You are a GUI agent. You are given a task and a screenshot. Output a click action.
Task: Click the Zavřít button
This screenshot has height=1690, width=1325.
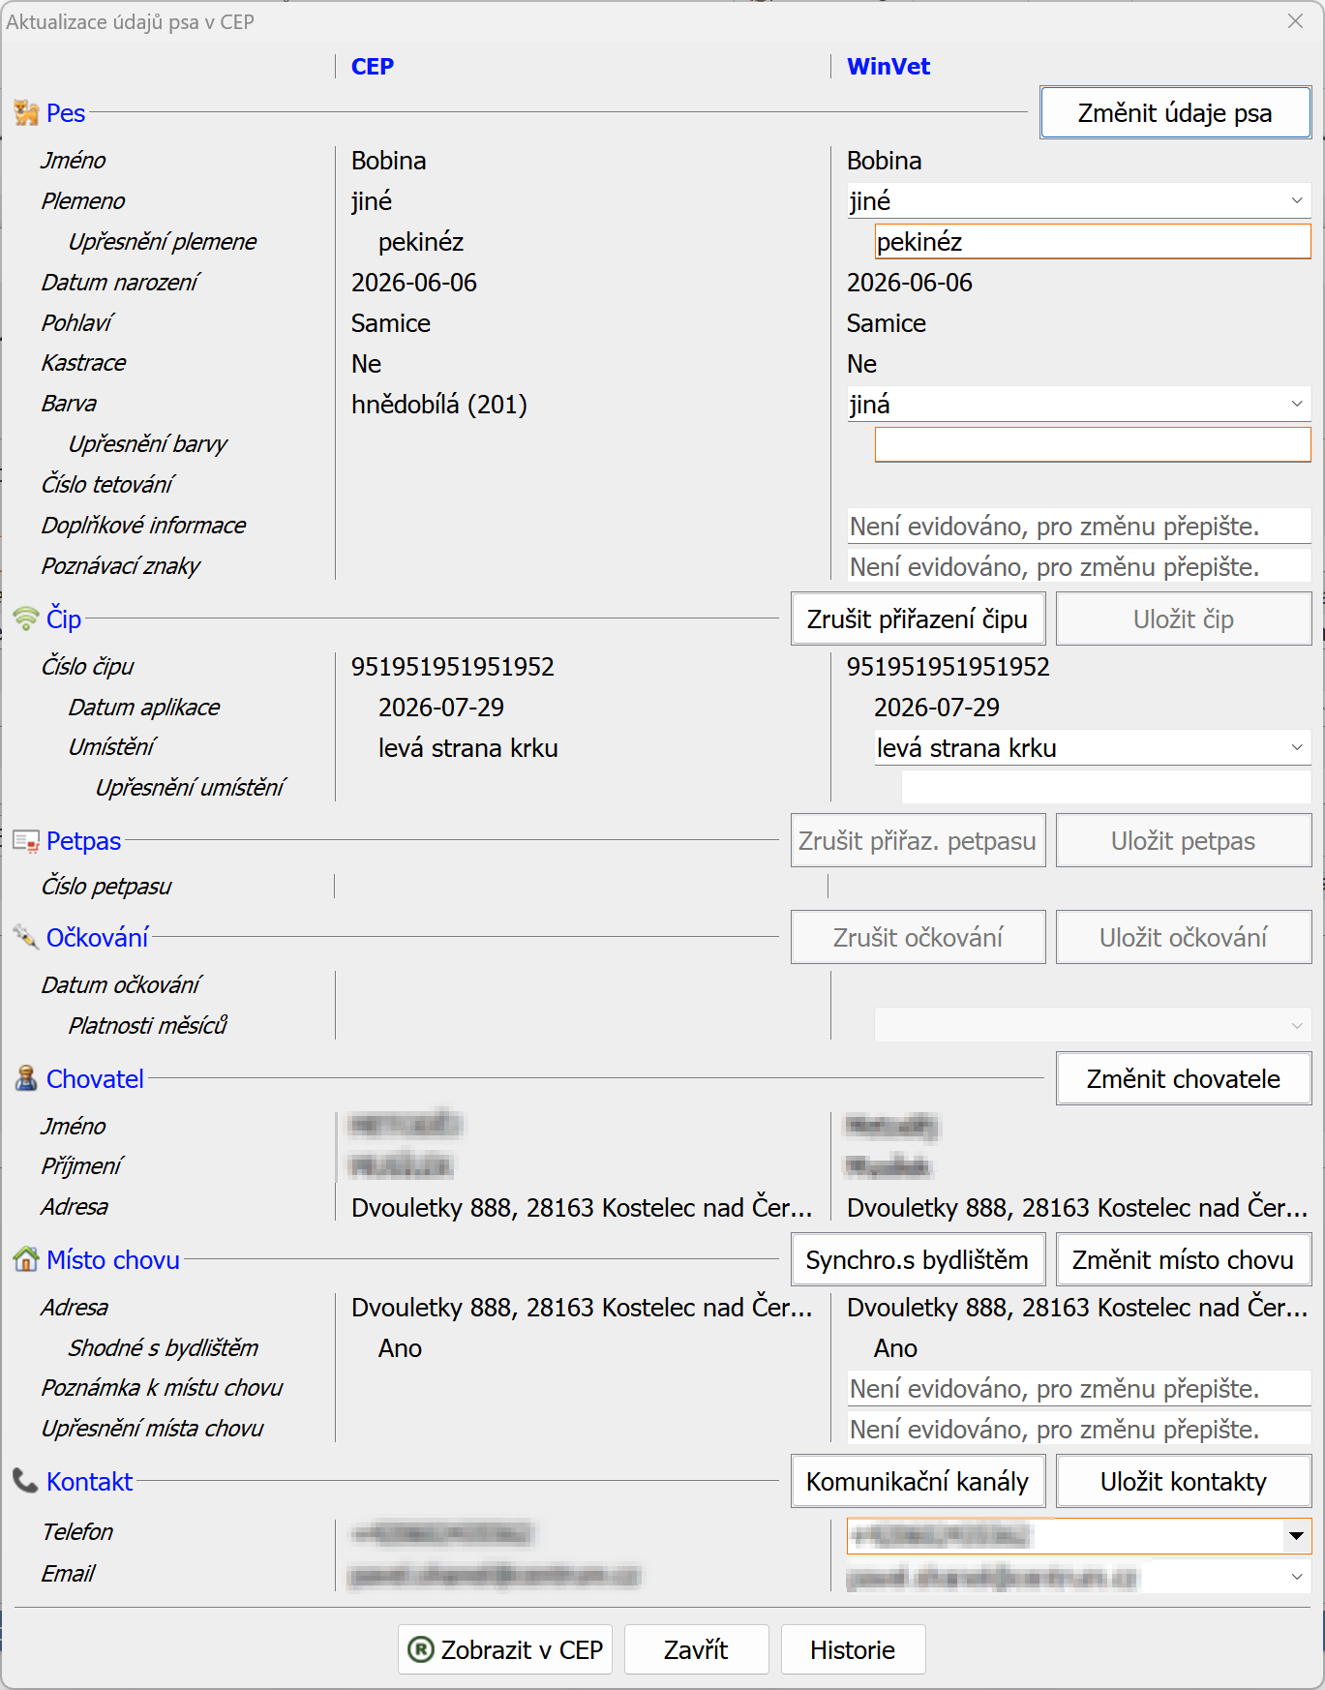697,1649
